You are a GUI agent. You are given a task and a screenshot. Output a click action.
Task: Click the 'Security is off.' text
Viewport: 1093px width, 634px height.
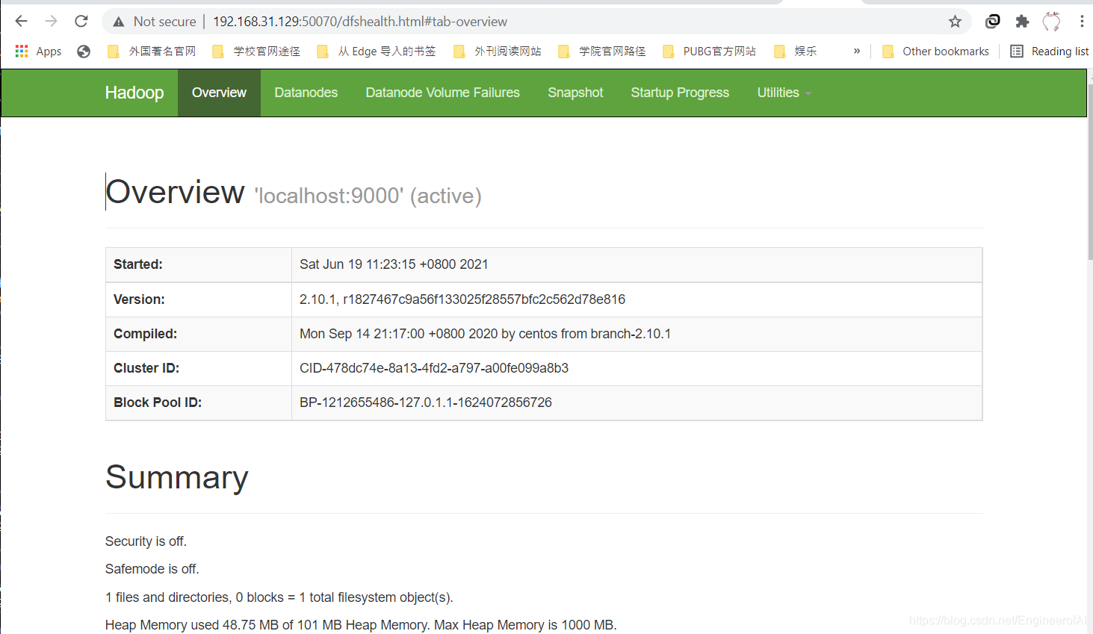point(146,541)
